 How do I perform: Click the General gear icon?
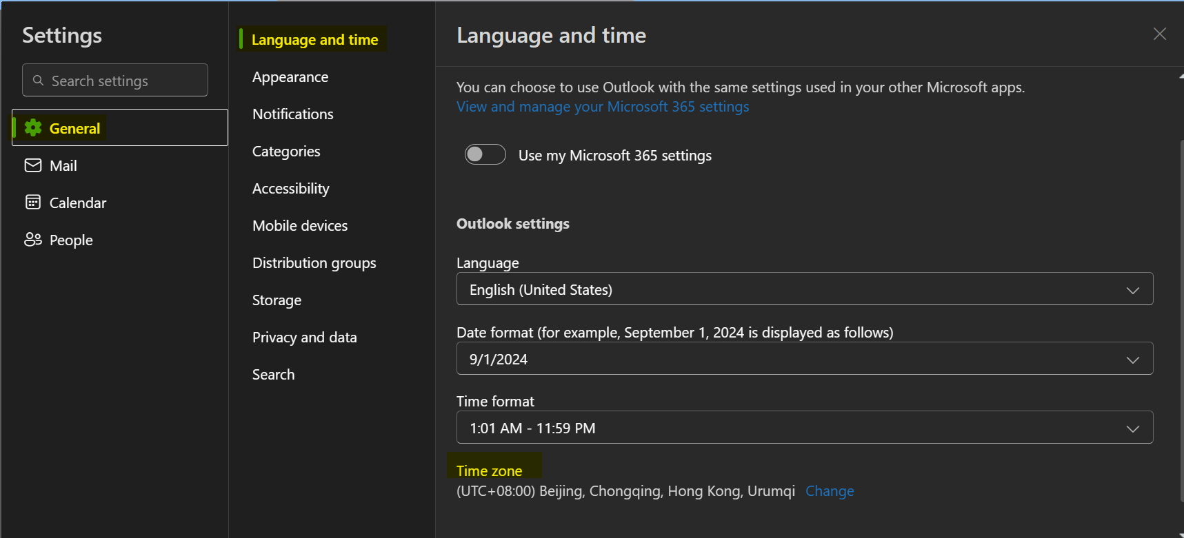pos(33,127)
